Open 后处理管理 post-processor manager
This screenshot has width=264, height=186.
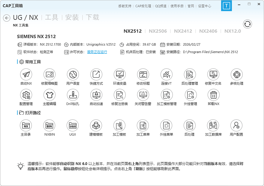(x=190, y=74)
